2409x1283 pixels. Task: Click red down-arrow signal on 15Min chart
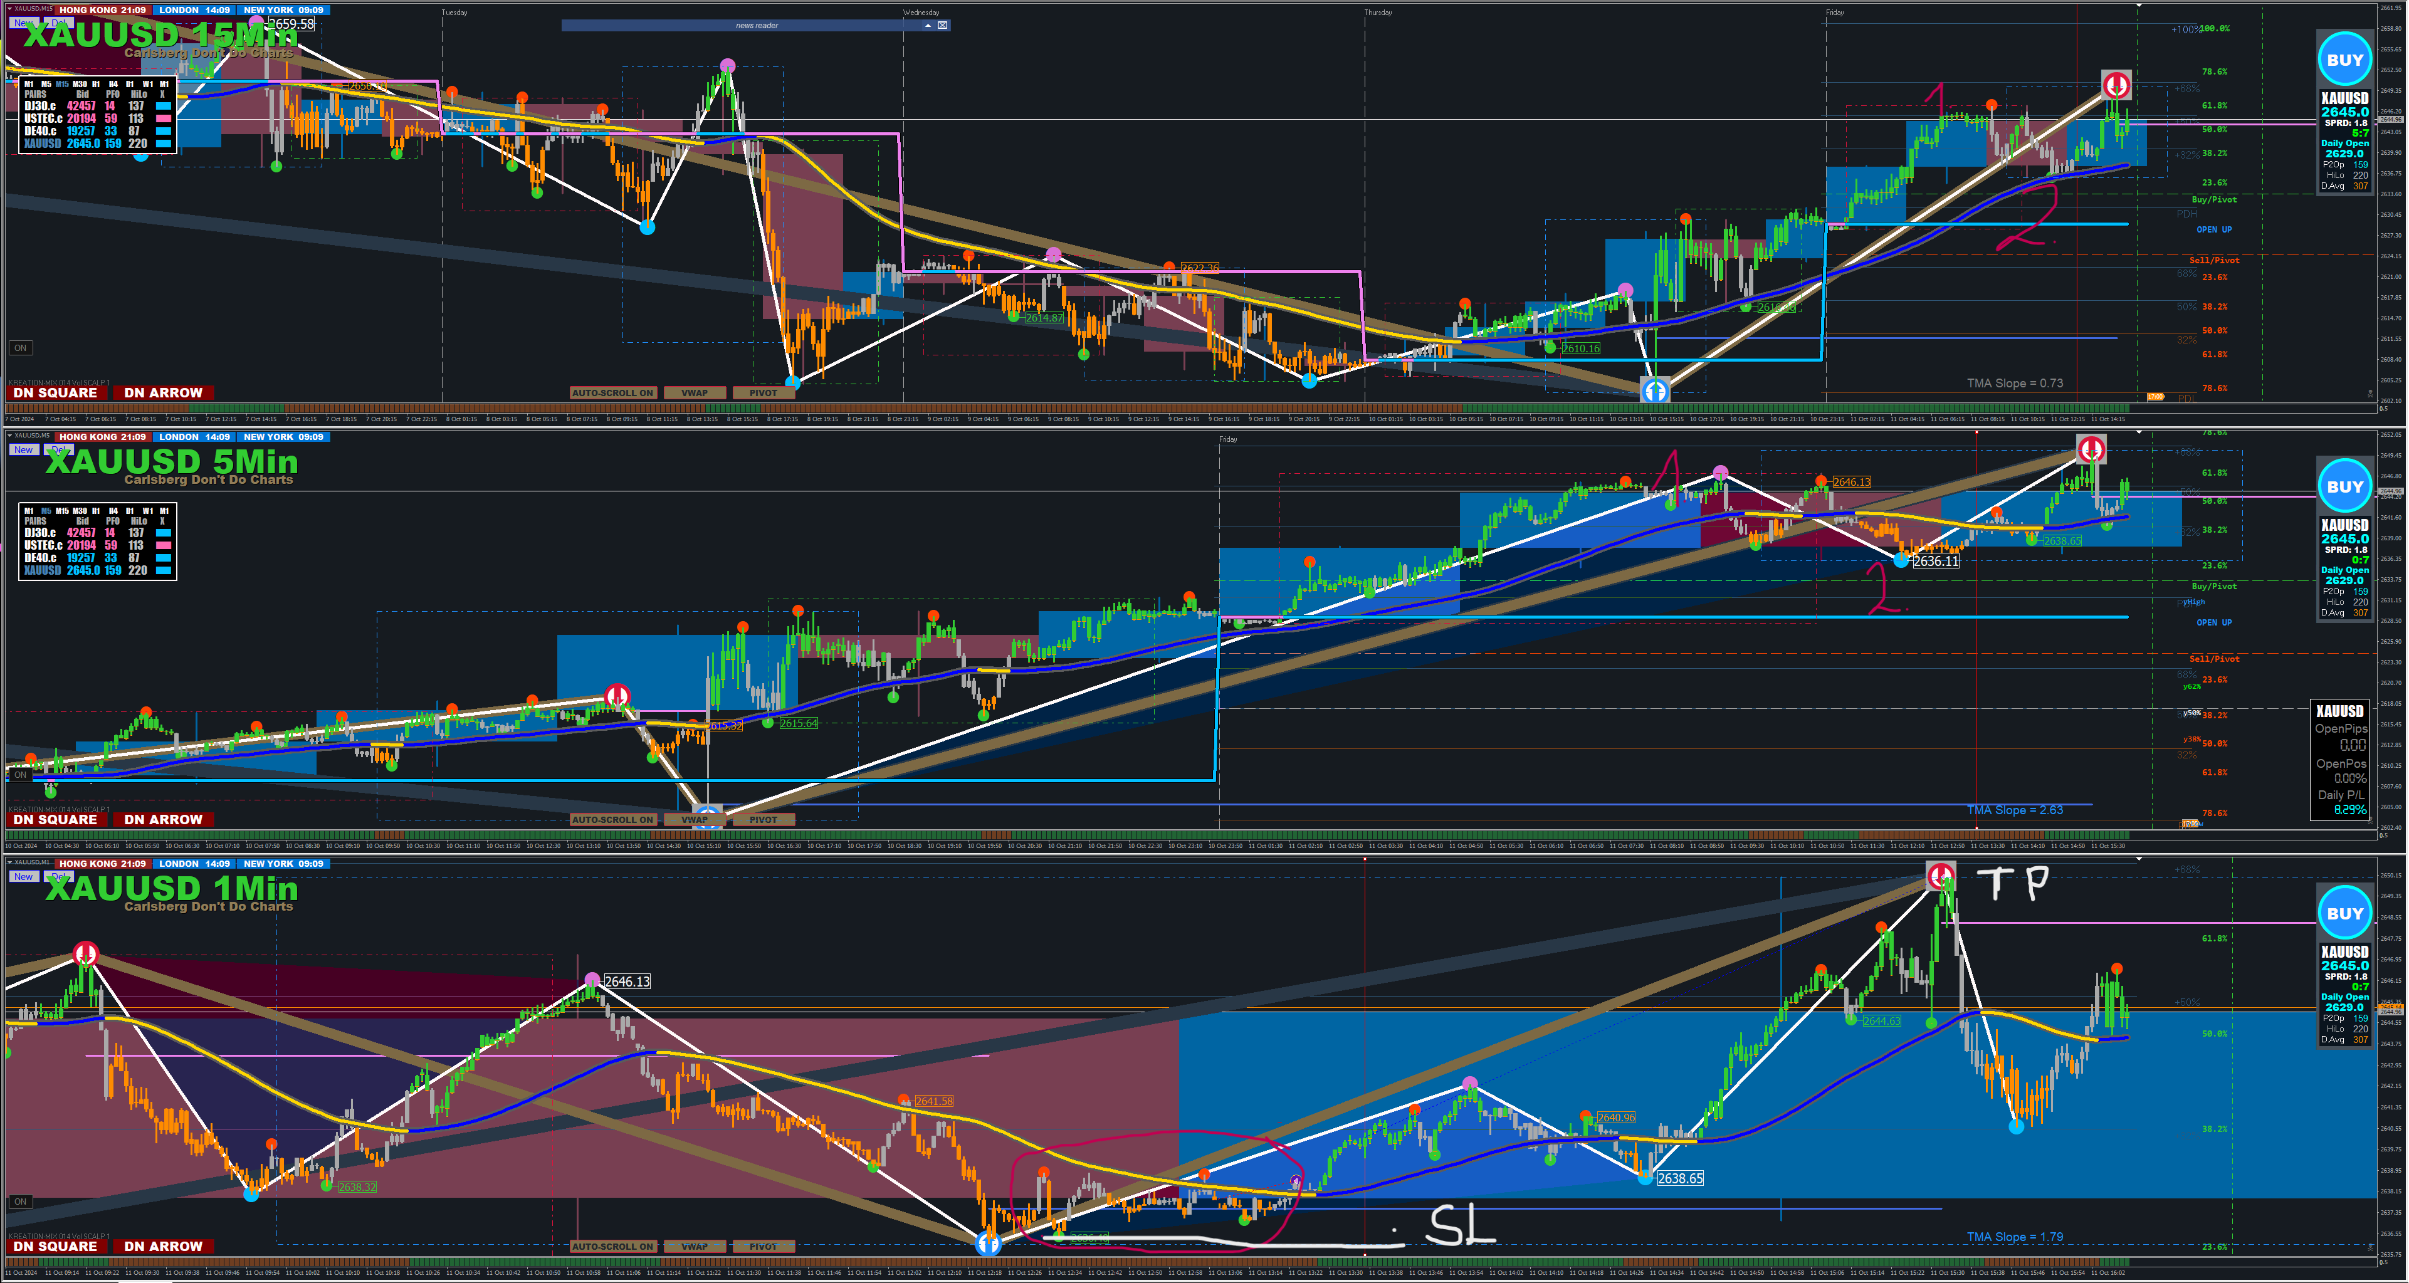2116,86
